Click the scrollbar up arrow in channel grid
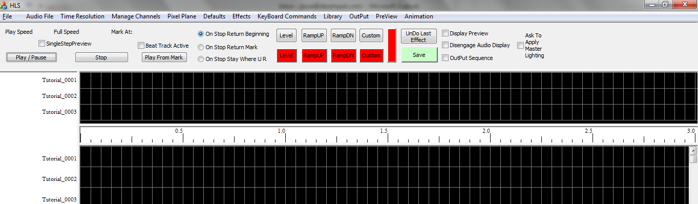 point(693,151)
